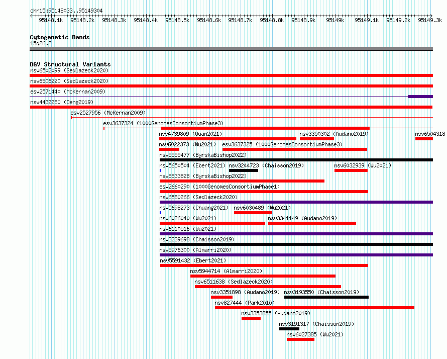This screenshot has height=359, width=447.
Task: Click esv2571440 (McKernan2009) label
Action: (x=68, y=92)
